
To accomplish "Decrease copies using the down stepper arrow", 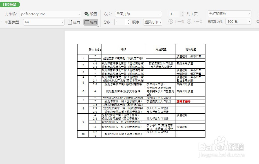I will click(129, 23).
